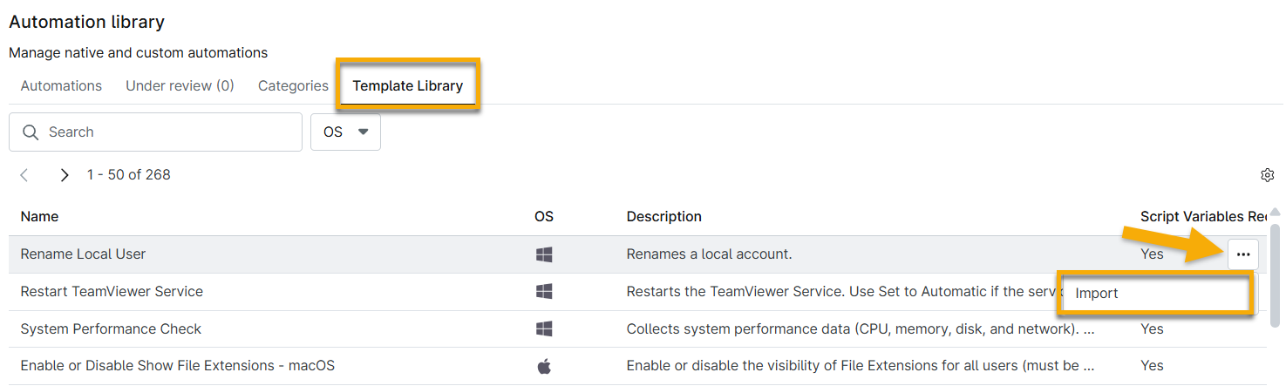Viewport: 1286px width, 386px height.
Task: Switch to the Categories tab
Action: point(293,86)
